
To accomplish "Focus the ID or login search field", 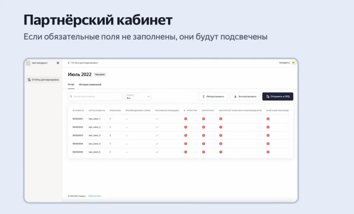I will [95, 97].
